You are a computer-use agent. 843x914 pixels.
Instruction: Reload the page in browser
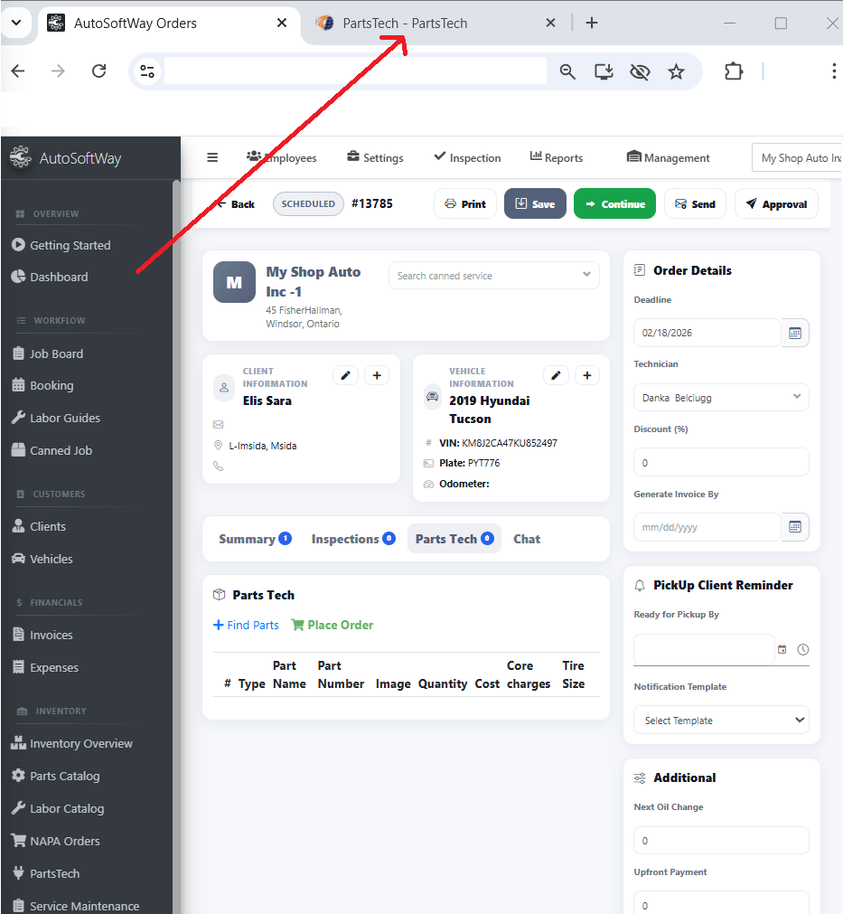(x=99, y=72)
